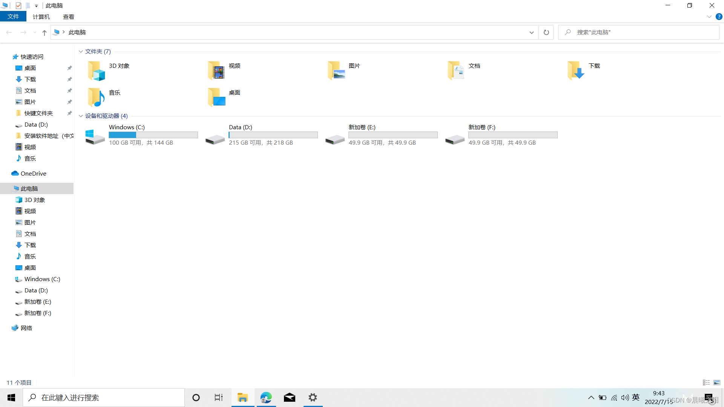Expand the ribbon with the chevron
The image size is (724, 407).
(709, 17)
